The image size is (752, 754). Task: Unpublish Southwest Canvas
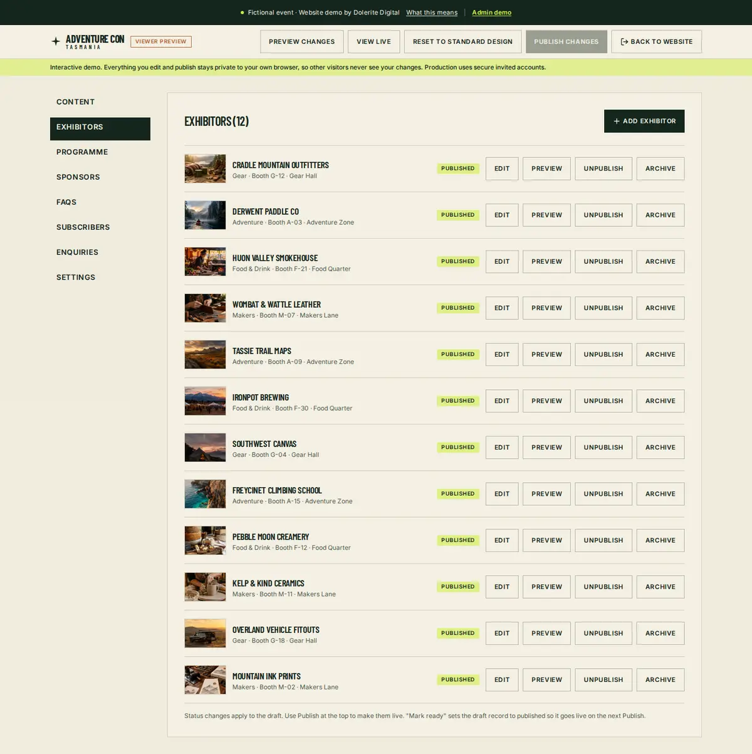click(x=603, y=448)
